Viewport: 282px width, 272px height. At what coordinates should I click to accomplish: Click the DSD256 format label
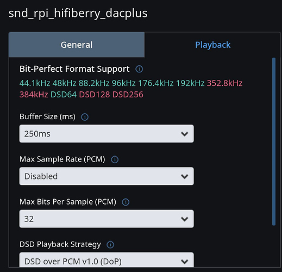(128, 95)
